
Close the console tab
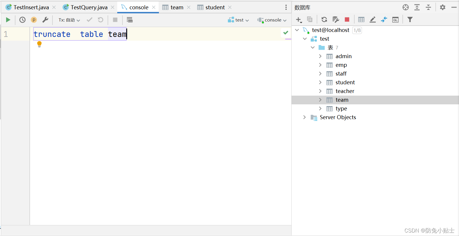(x=154, y=7)
